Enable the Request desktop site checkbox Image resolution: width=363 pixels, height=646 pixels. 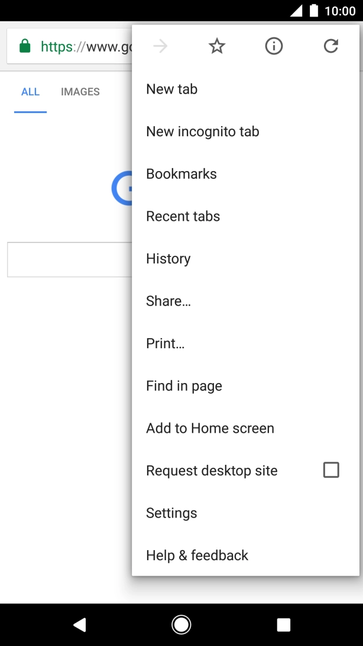click(x=331, y=470)
